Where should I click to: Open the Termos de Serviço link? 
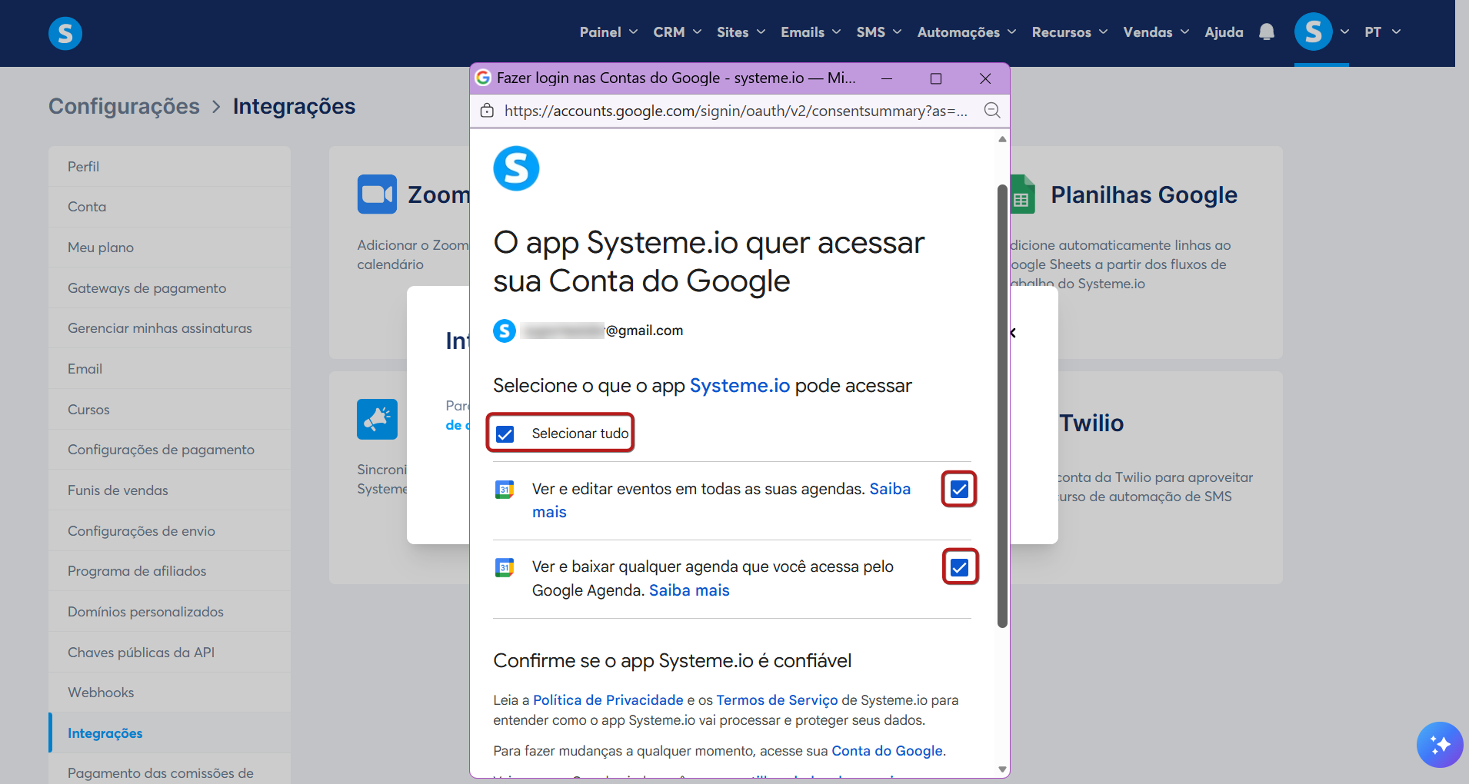[x=777, y=700]
